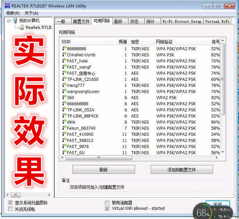Click the signal icon beside dlink

pyautogui.click(x=64, y=122)
